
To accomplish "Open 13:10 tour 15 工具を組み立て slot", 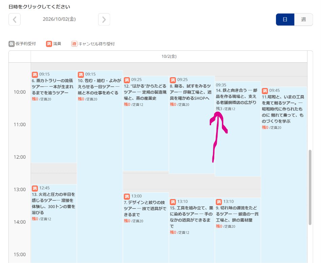I will tap(192, 230).
